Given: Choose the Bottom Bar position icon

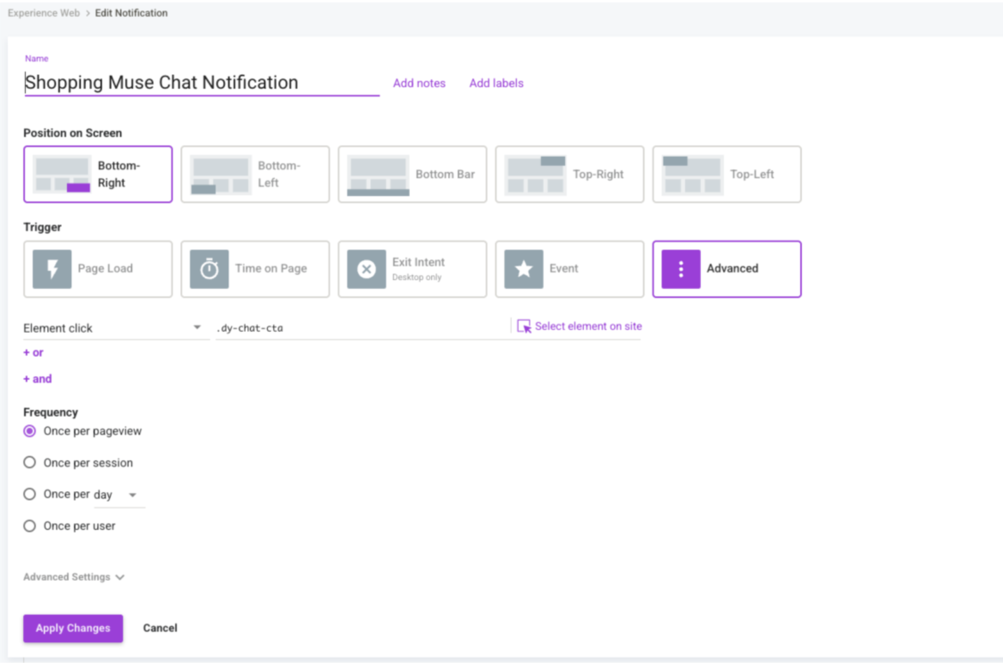Looking at the screenshot, I should pyautogui.click(x=378, y=175).
